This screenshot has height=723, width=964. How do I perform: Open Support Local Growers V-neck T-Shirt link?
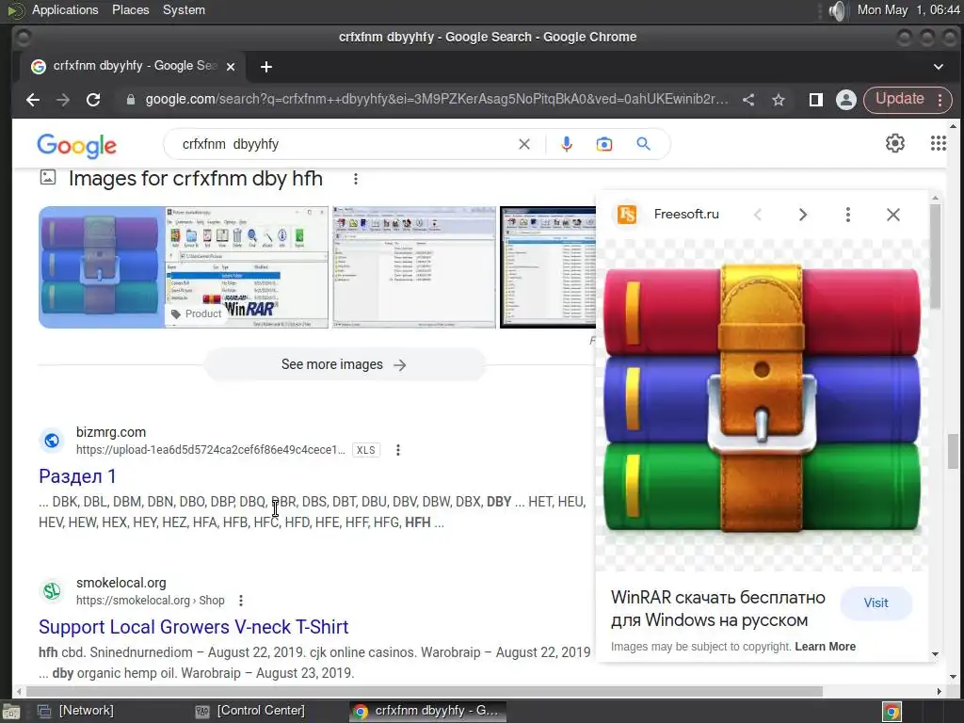coord(194,626)
